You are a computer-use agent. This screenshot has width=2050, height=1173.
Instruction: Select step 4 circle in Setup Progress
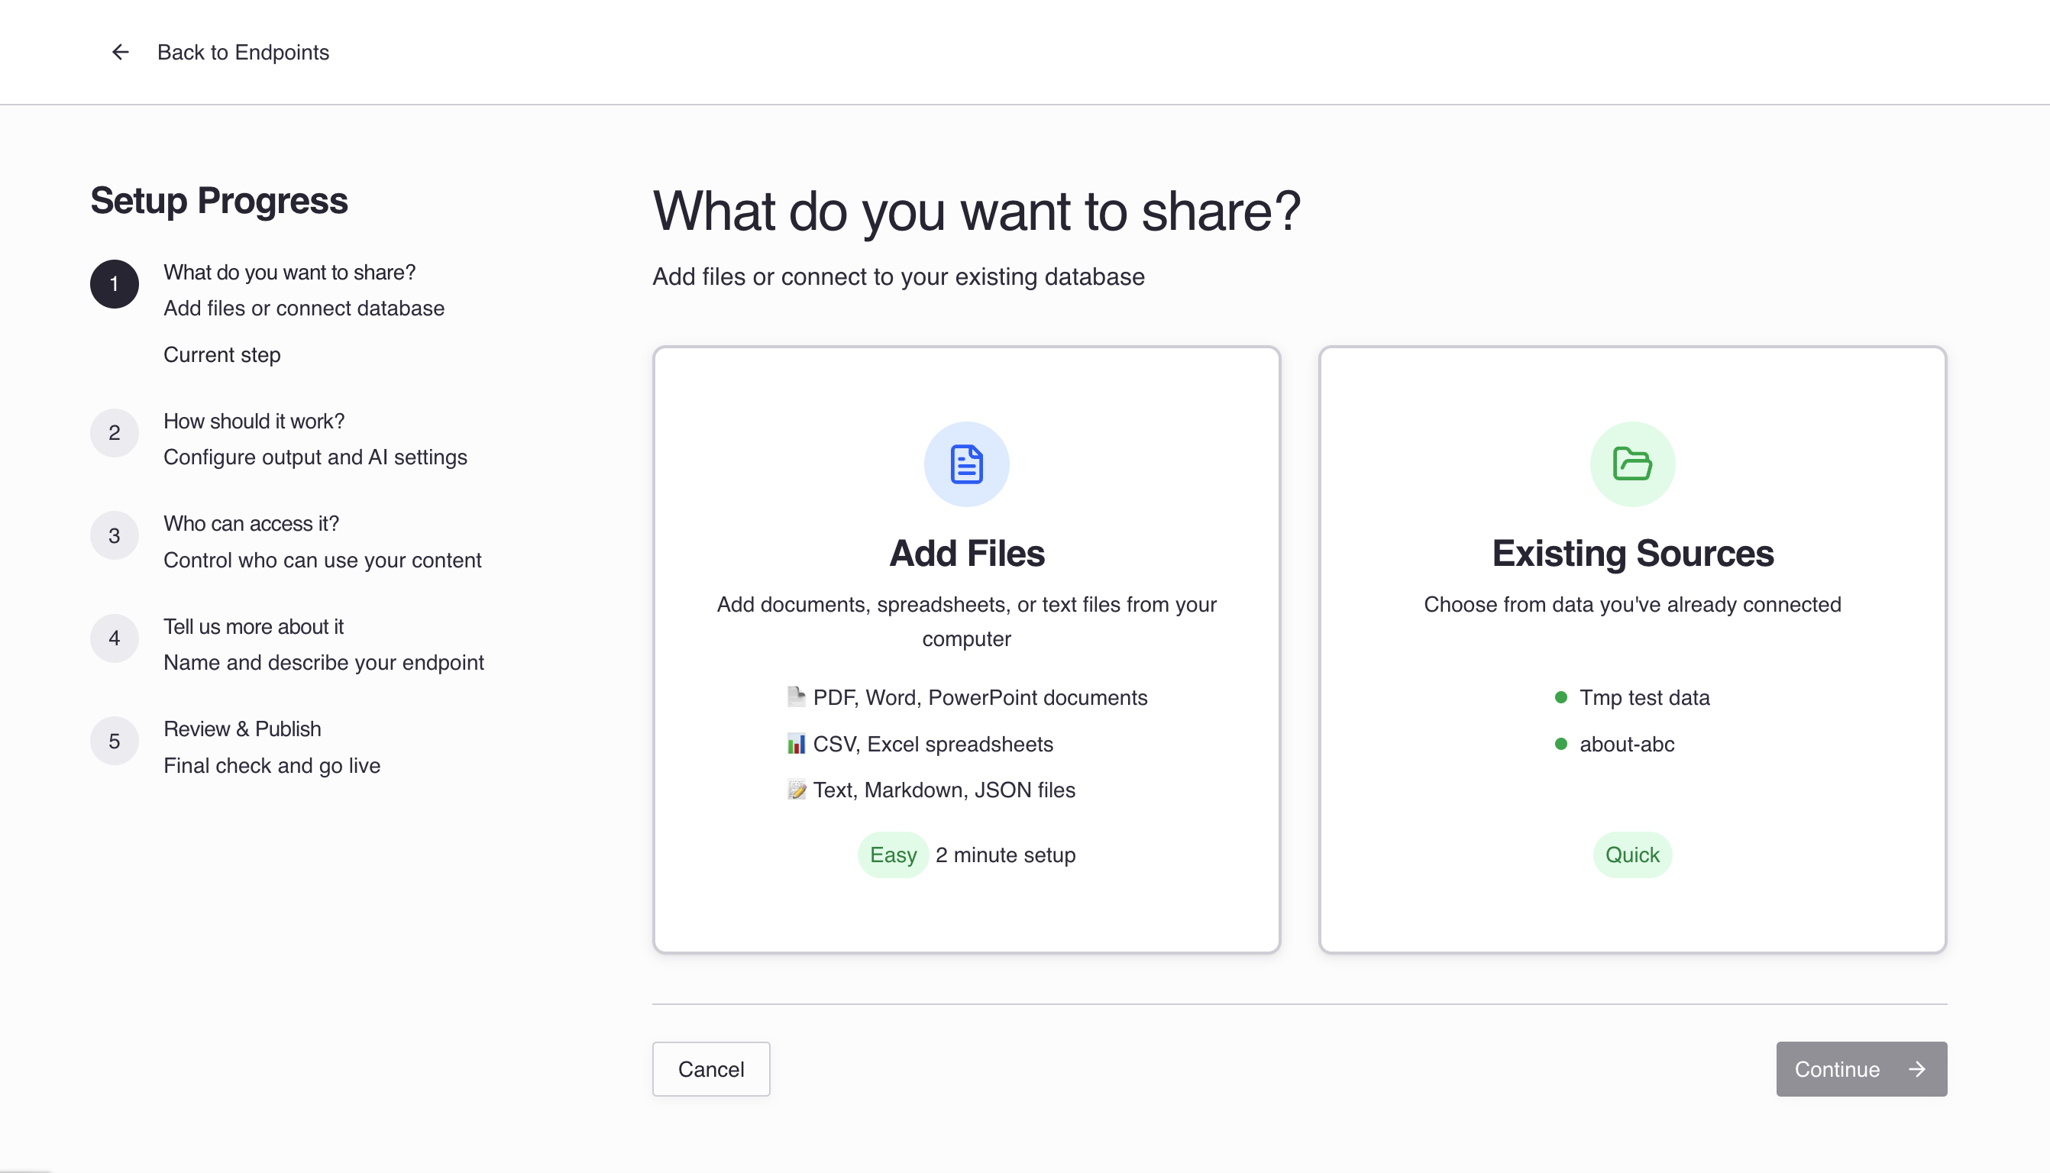[115, 638]
